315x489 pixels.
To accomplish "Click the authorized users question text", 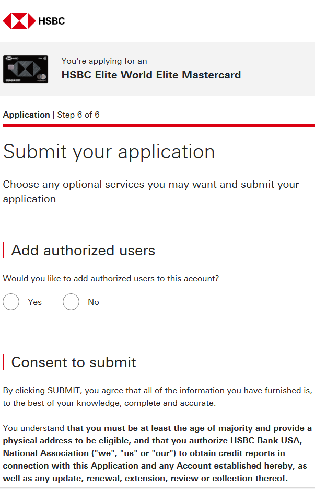I will tap(111, 279).
